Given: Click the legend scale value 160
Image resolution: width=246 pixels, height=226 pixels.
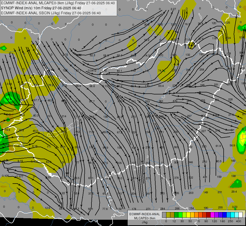Looking at the screenshot, I should 222,221.
